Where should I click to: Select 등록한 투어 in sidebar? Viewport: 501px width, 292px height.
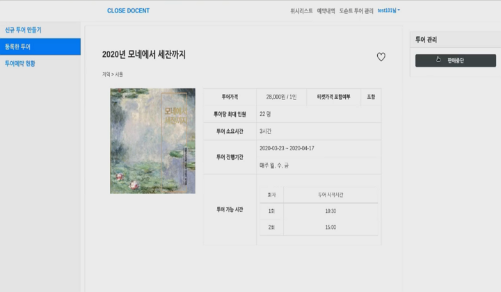(40, 47)
